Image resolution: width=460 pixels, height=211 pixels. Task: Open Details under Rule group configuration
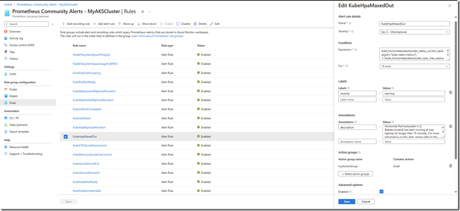(13, 96)
